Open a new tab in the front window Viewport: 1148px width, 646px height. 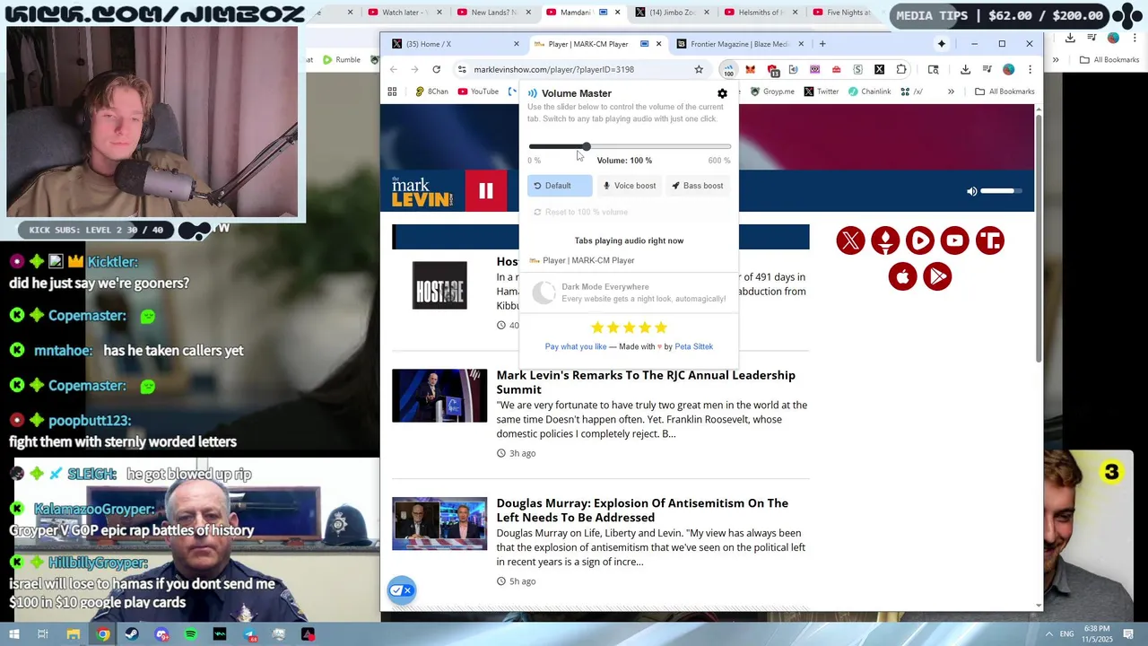[822, 44]
